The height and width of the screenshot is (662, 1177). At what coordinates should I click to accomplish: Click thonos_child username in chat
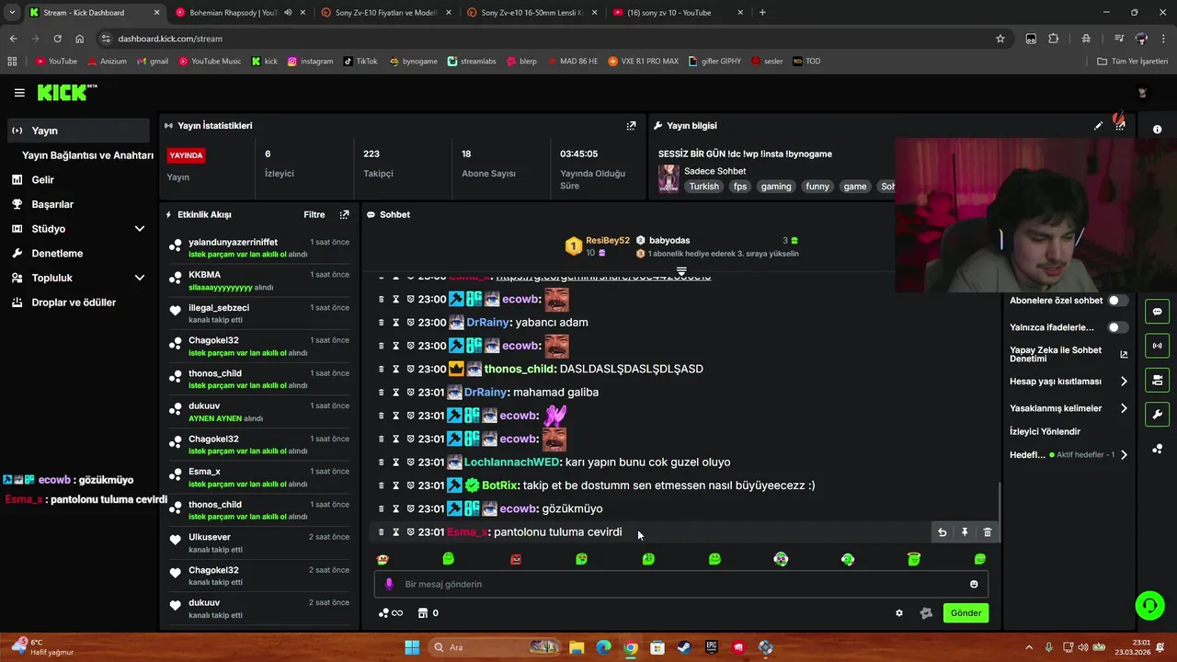coord(519,369)
